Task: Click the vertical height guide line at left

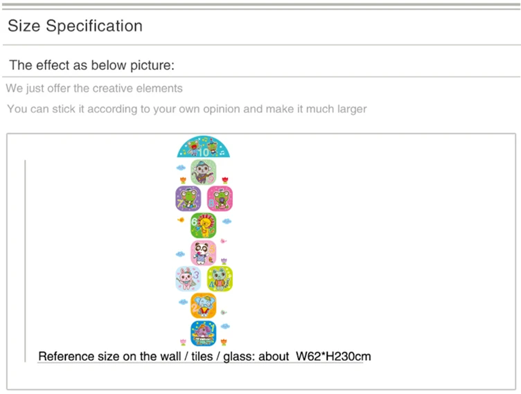Action: [x=25, y=261]
